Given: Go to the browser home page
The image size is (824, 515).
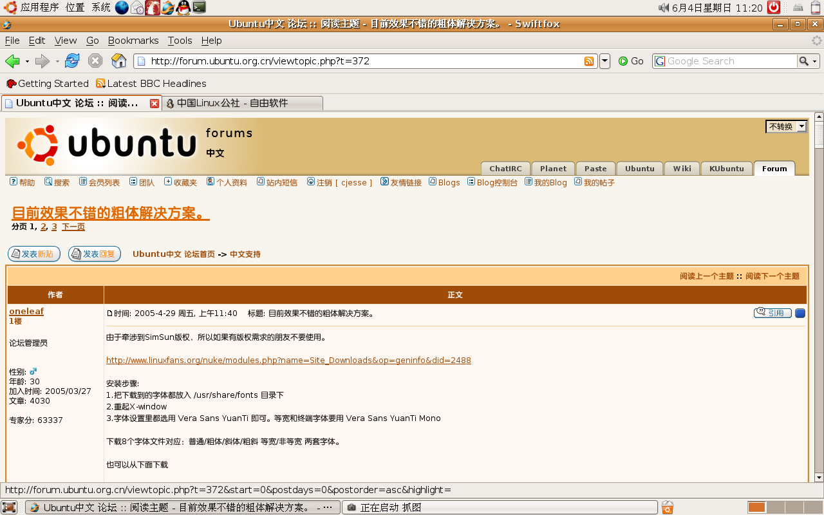Looking at the screenshot, I should coord(119,61).
